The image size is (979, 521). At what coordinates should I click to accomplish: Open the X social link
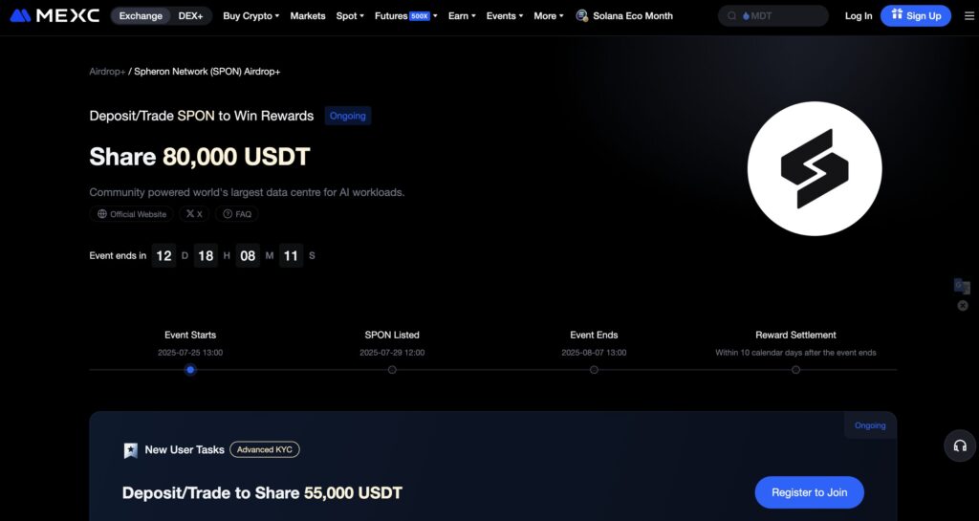point(194,214)
